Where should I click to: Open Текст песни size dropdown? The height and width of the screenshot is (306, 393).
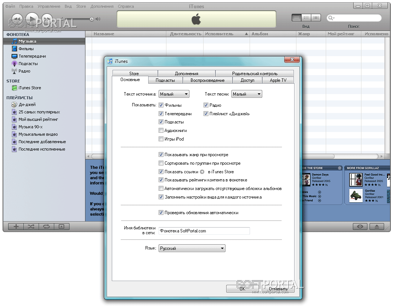click(247, 94)
